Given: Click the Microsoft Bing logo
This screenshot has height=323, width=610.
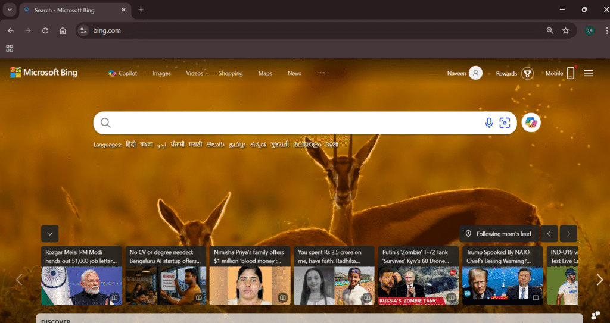Looking at the screenshot, I should 43,73.
